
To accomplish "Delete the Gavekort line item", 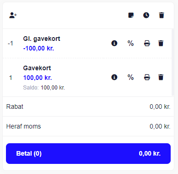I will tap(161, 77).
